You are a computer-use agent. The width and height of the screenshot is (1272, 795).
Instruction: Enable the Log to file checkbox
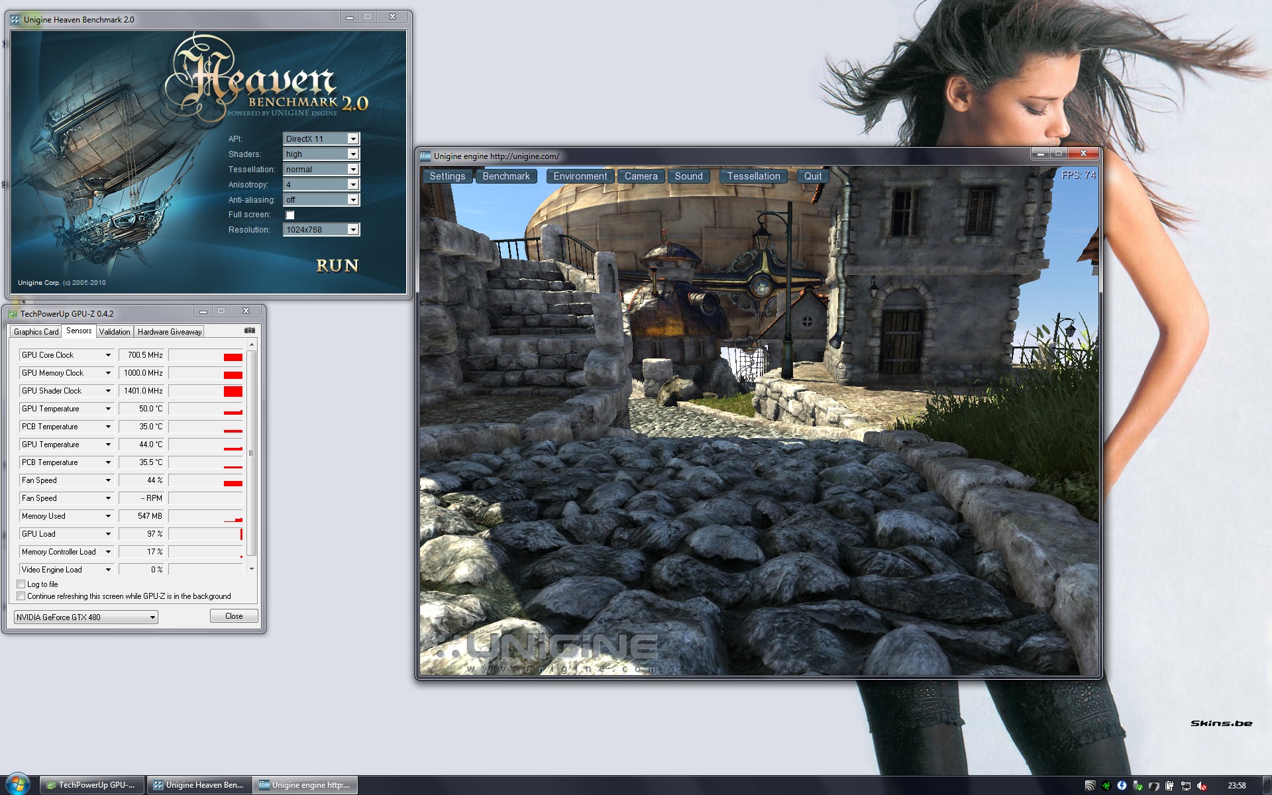21,584
